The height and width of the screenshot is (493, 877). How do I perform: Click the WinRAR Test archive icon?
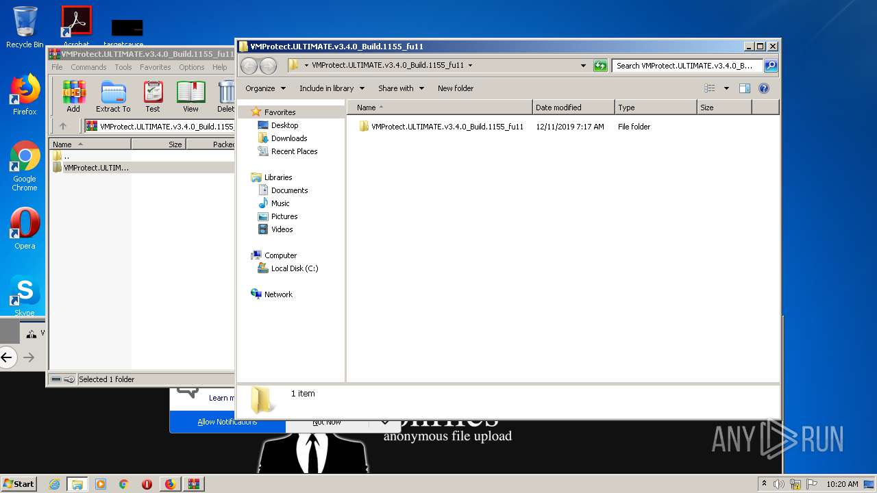pos(153,97)
